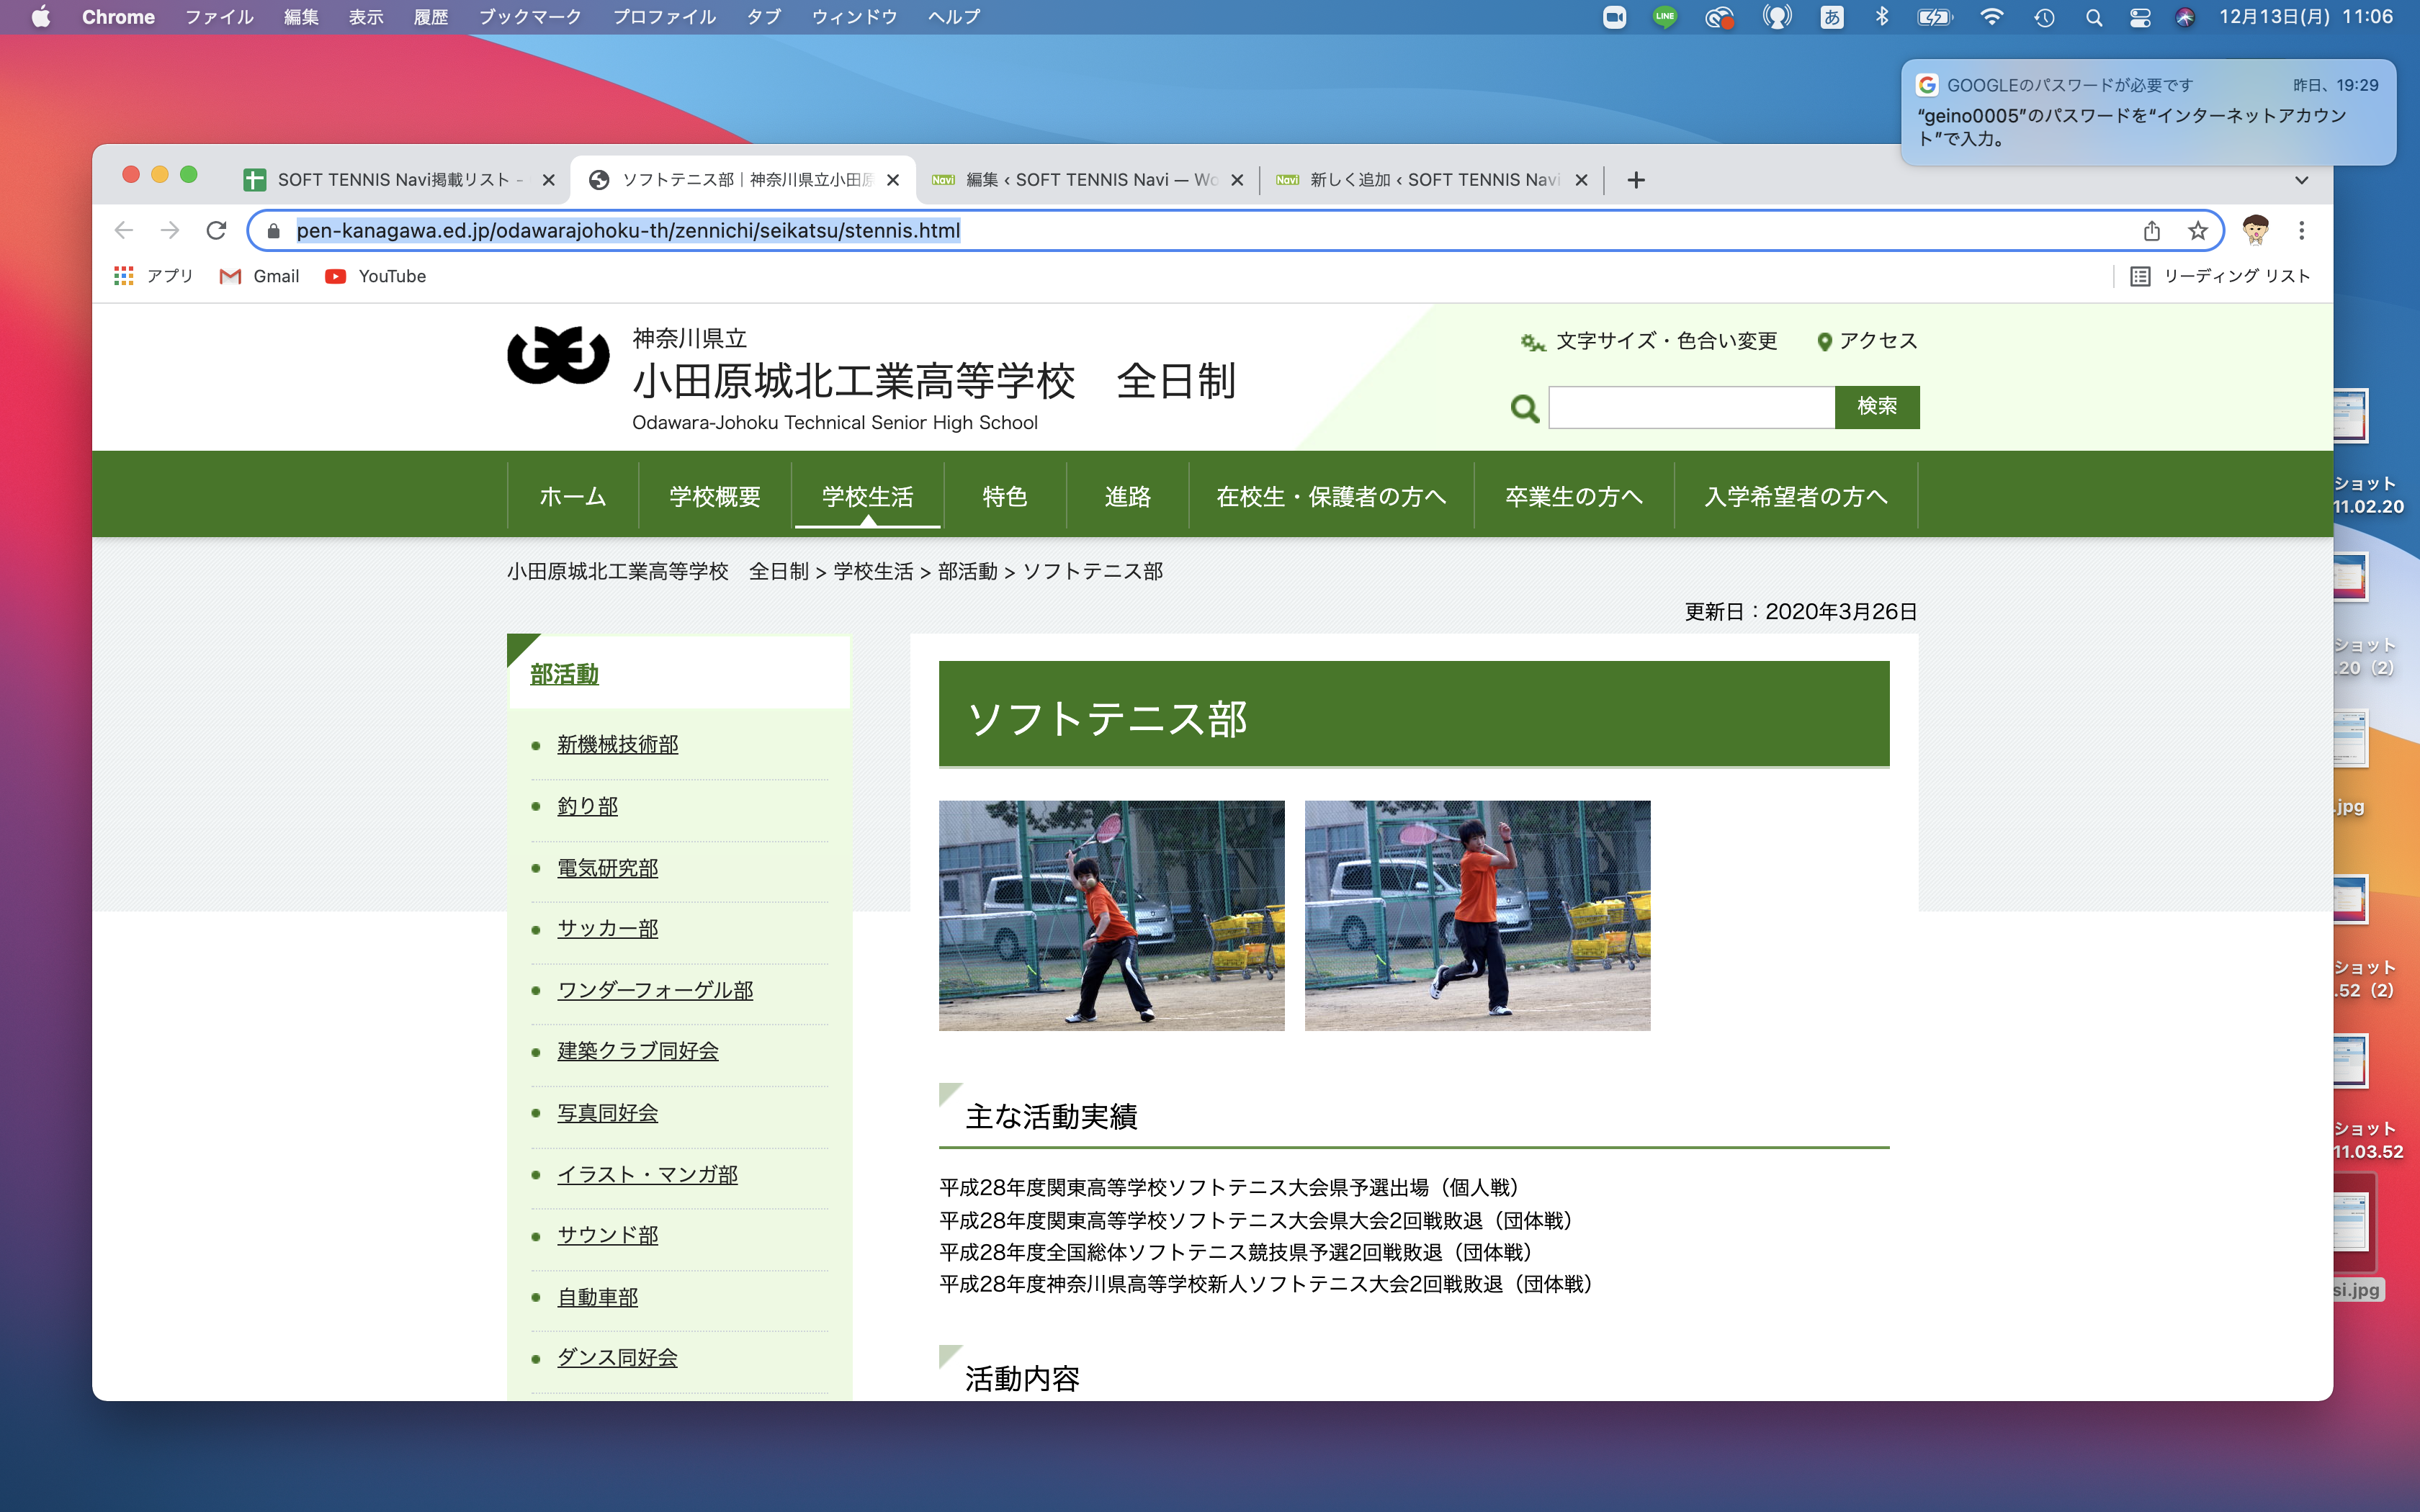Click the share icon in address bar
2420x1512 pixels.
pos(2152,231)
